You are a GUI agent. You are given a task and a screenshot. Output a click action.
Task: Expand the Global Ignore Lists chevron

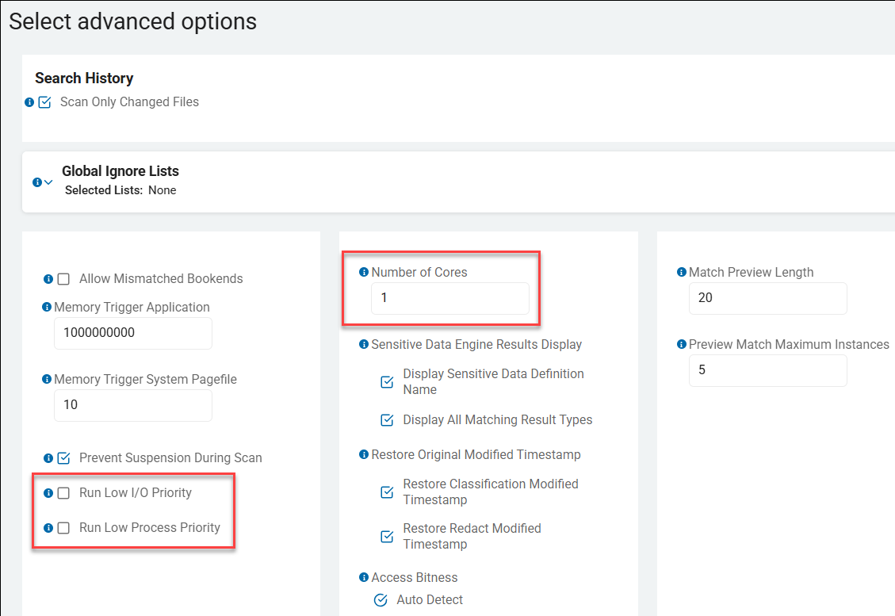pyautogui.click(x=48, y=182)
